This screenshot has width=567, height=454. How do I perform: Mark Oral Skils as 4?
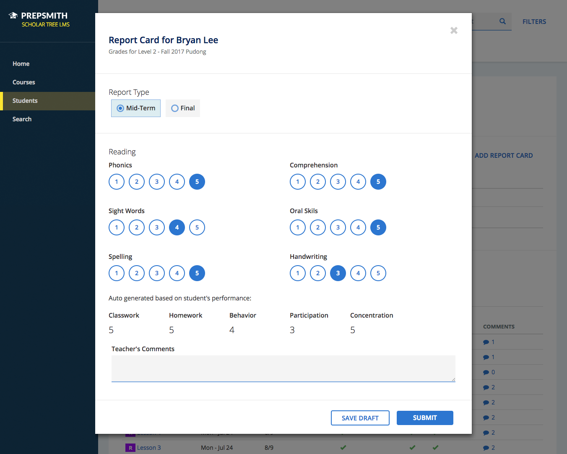click(358, 227)
